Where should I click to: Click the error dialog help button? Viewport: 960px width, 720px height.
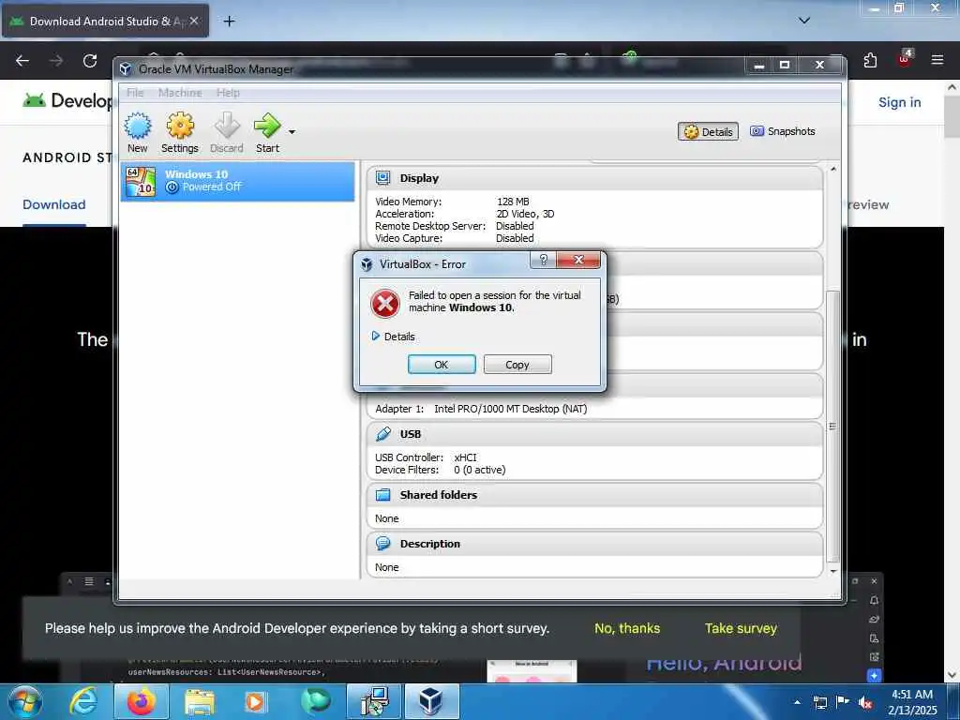543,260
